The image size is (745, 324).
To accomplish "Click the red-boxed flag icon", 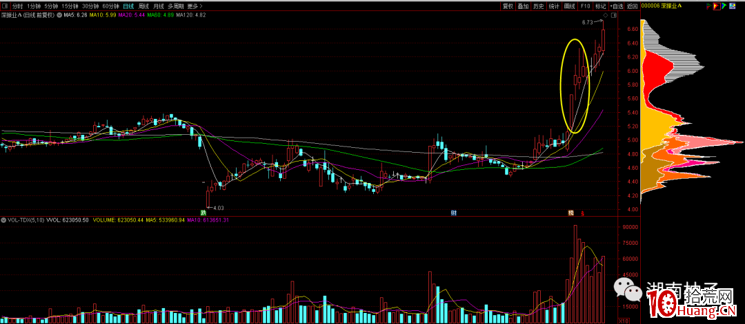I will 716,6.
